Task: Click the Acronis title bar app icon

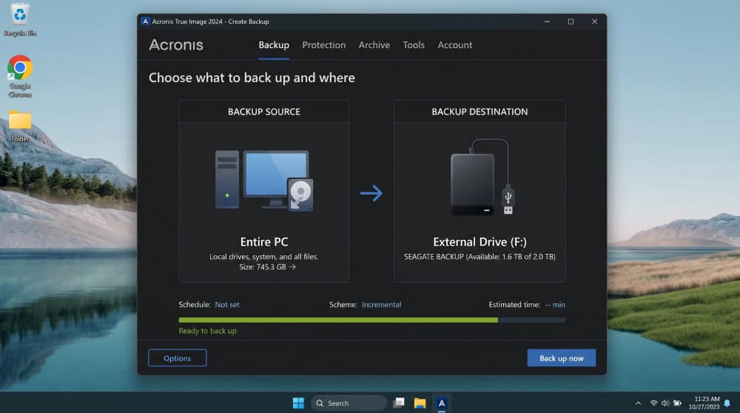Action: pos(145,21)
